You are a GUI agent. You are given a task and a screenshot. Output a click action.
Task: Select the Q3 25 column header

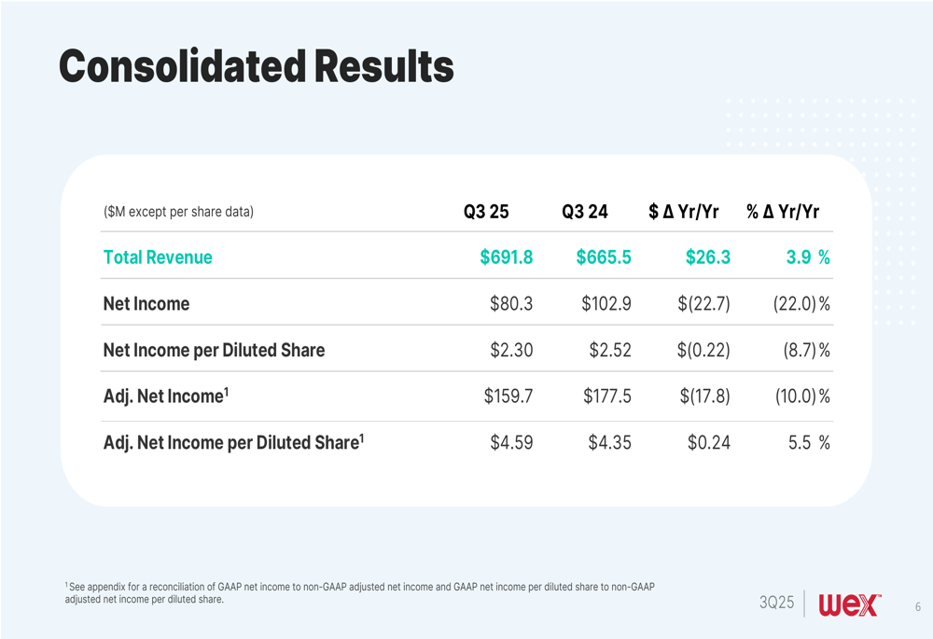pyautogui.click(x=486, y=212)
